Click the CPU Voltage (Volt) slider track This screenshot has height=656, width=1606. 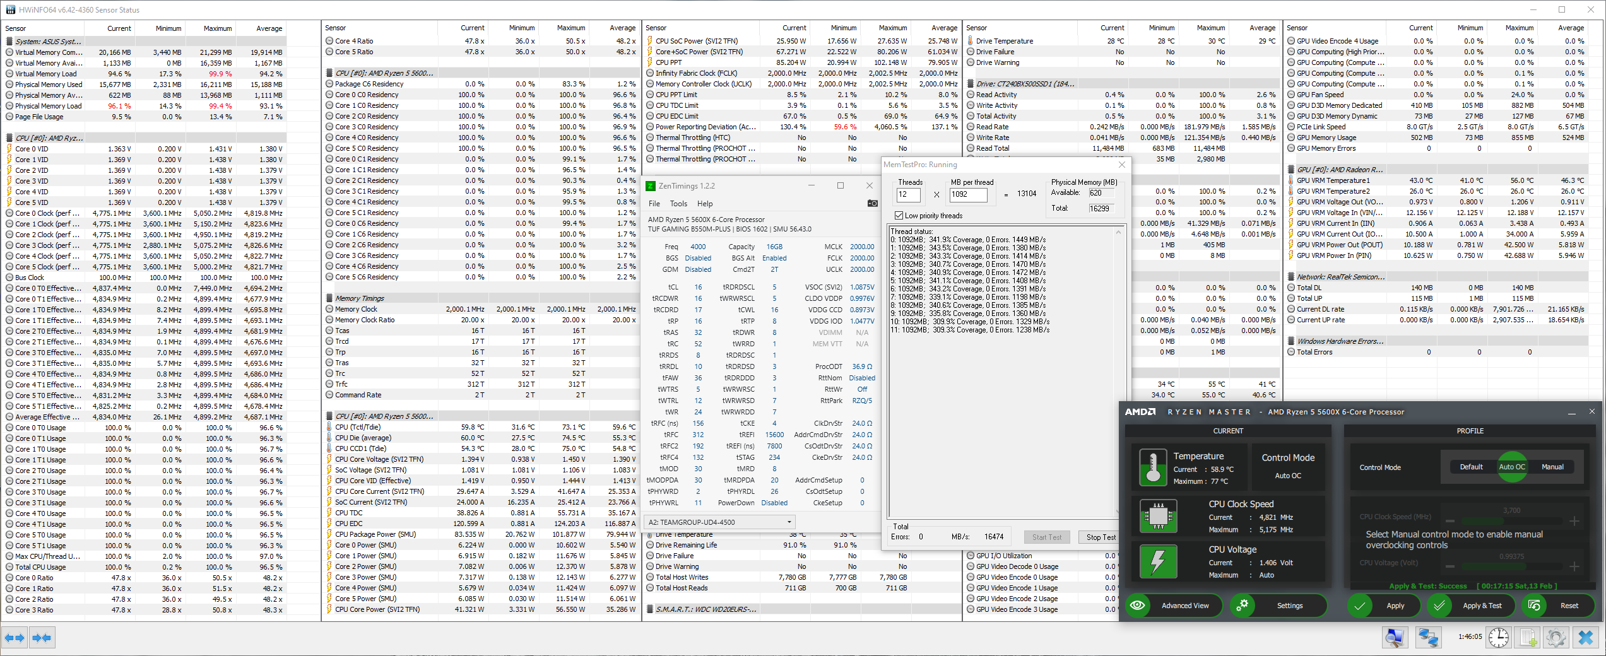pos(1512,566)
